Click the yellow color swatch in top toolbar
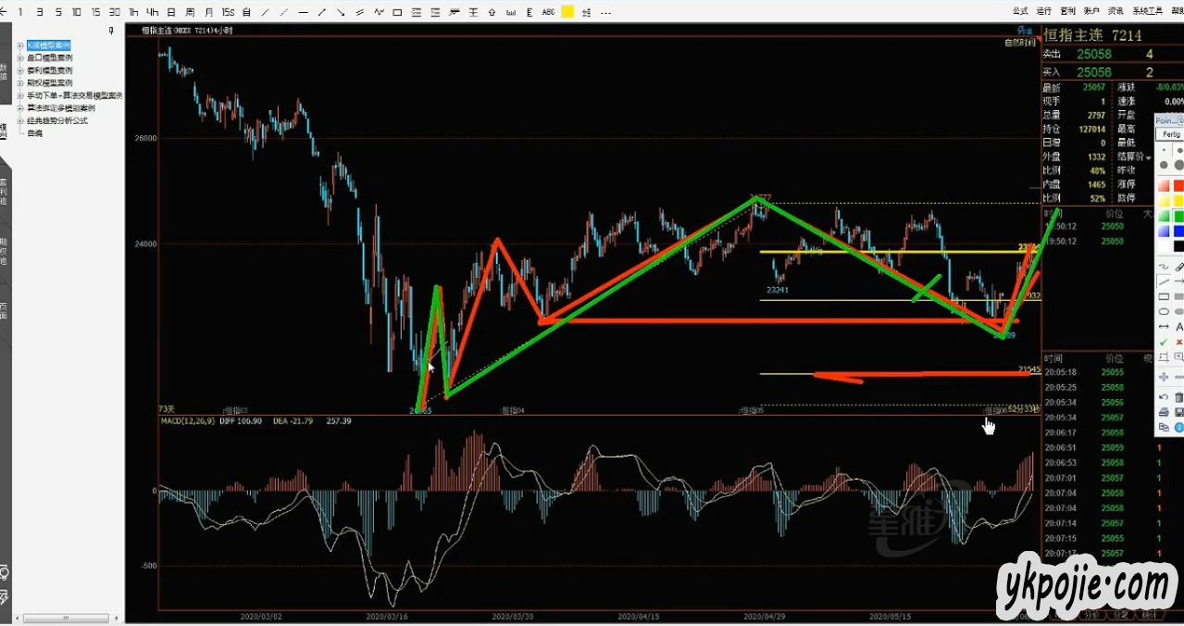Viewport: 1184px width, 626px height. point(567,12)
